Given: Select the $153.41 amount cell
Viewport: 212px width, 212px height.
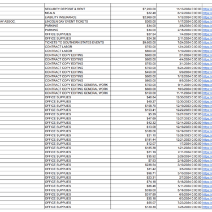Looking at the screenshot, I should coord(133,110).
